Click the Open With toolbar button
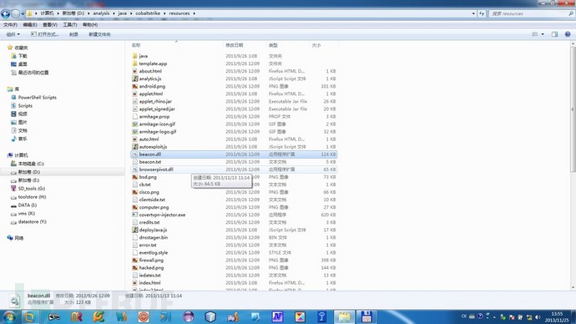Image resolution: width=576 pixels, height=324 pixels. coord(44,34)
